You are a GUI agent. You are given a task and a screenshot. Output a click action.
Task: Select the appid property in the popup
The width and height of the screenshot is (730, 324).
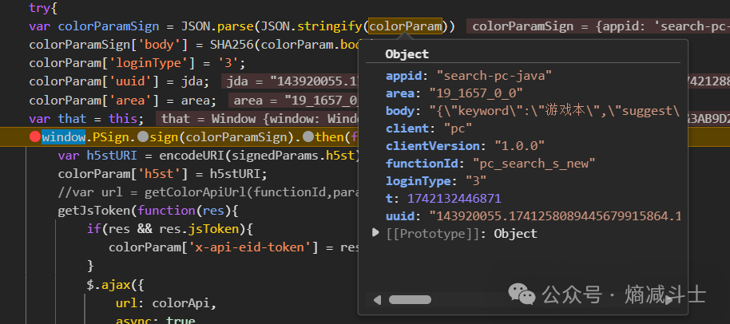[407, 76]
